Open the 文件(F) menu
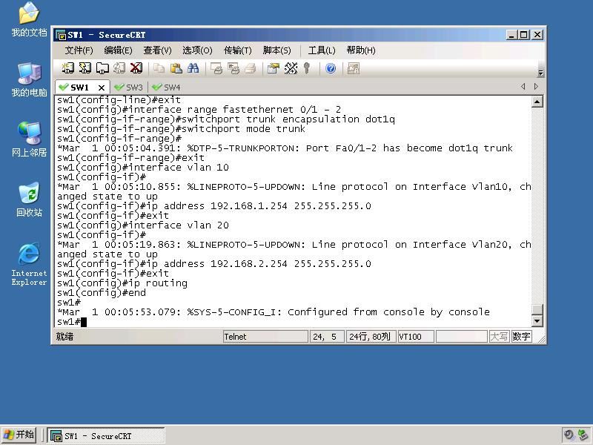Screen dimensions: 593x445 (x=79, y=50)
